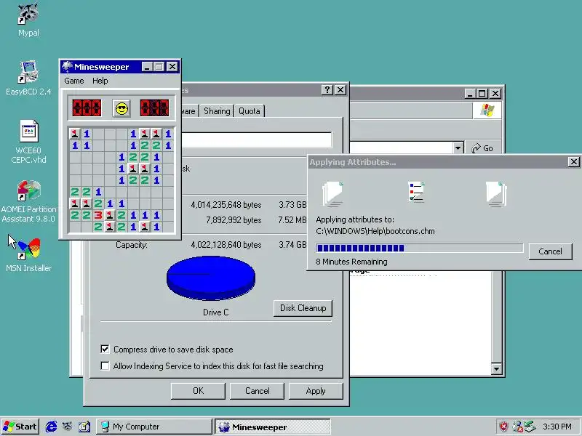Enable Allow Indexing Service checkbox
Screen dimensions: 582x436
coord(105,366)
